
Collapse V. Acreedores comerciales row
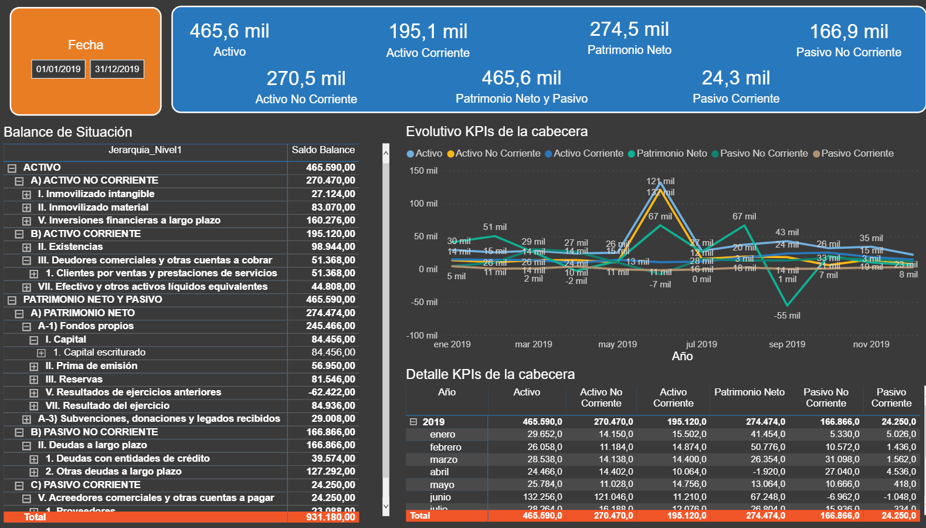click(x=26, y=499)
